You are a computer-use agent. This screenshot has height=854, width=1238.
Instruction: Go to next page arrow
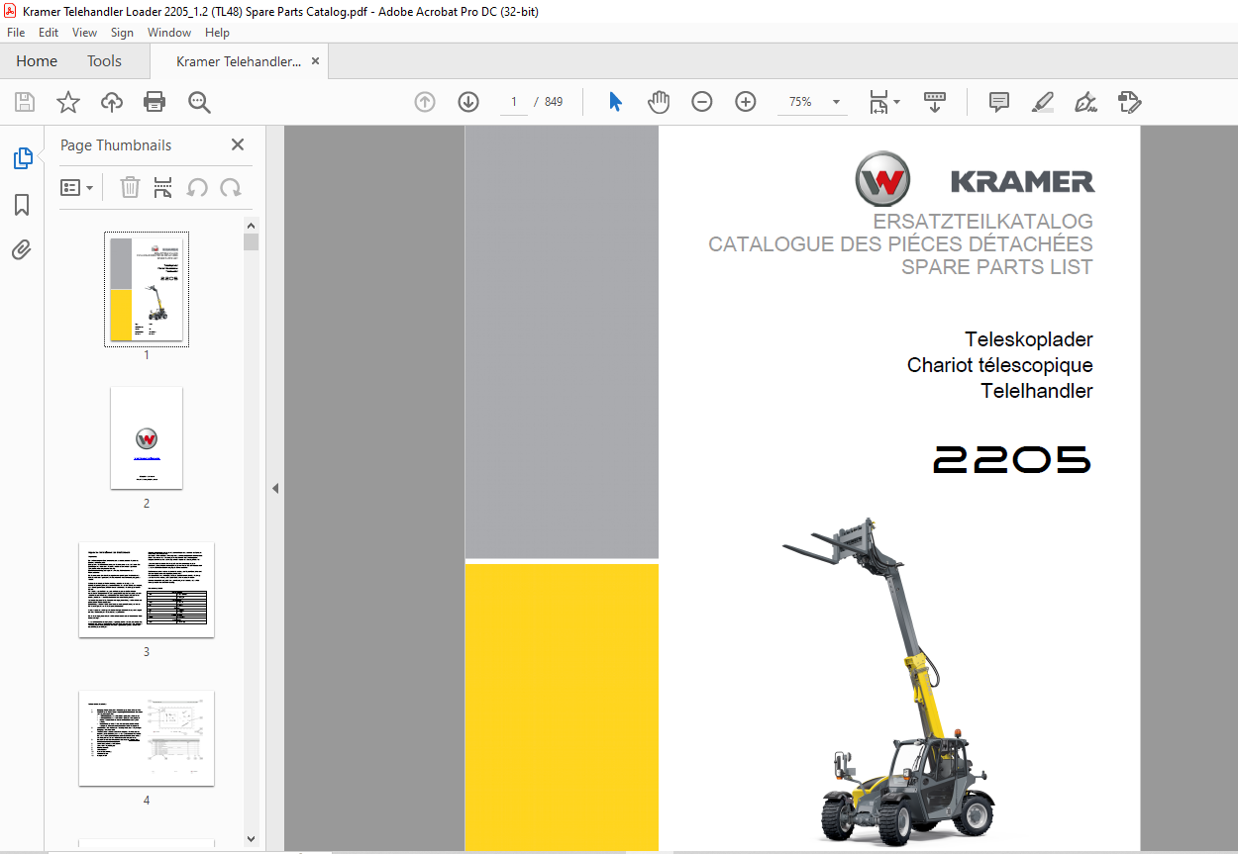pos(468,102)
